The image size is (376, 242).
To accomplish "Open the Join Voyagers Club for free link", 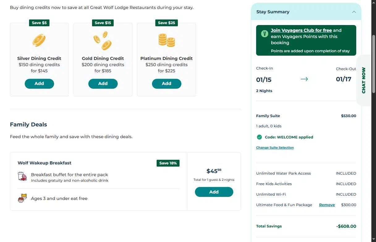I will (301, 30).
